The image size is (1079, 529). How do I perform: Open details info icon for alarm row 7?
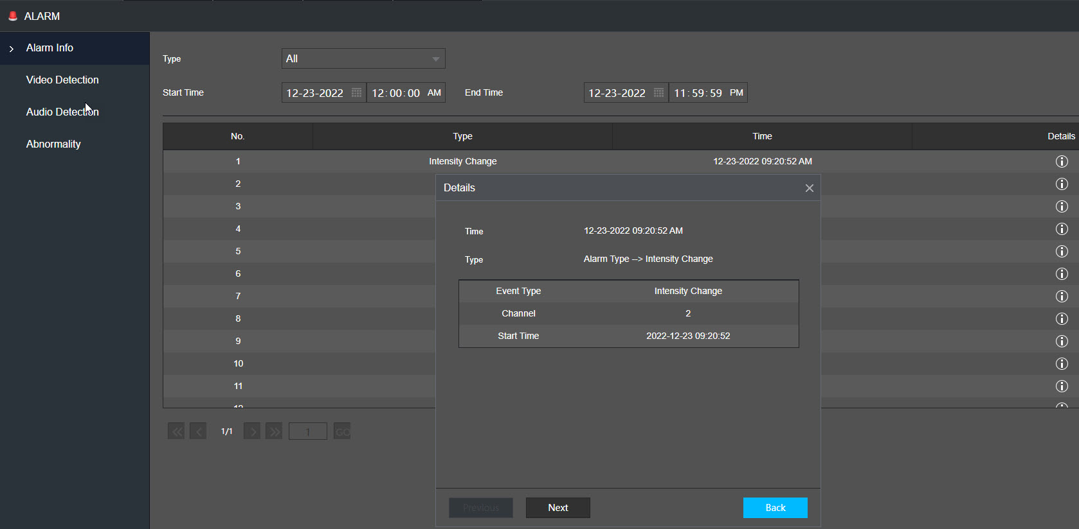[x=1062, y=296]
